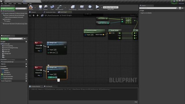Toggle LanePositions variable visibility icon

[x=26, y=75]
